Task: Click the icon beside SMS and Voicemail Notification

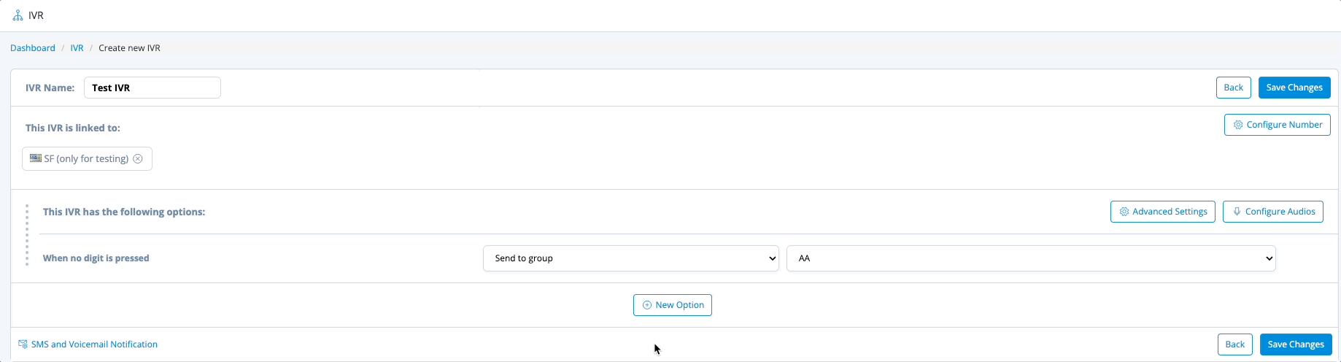Action: pos(23,344)
